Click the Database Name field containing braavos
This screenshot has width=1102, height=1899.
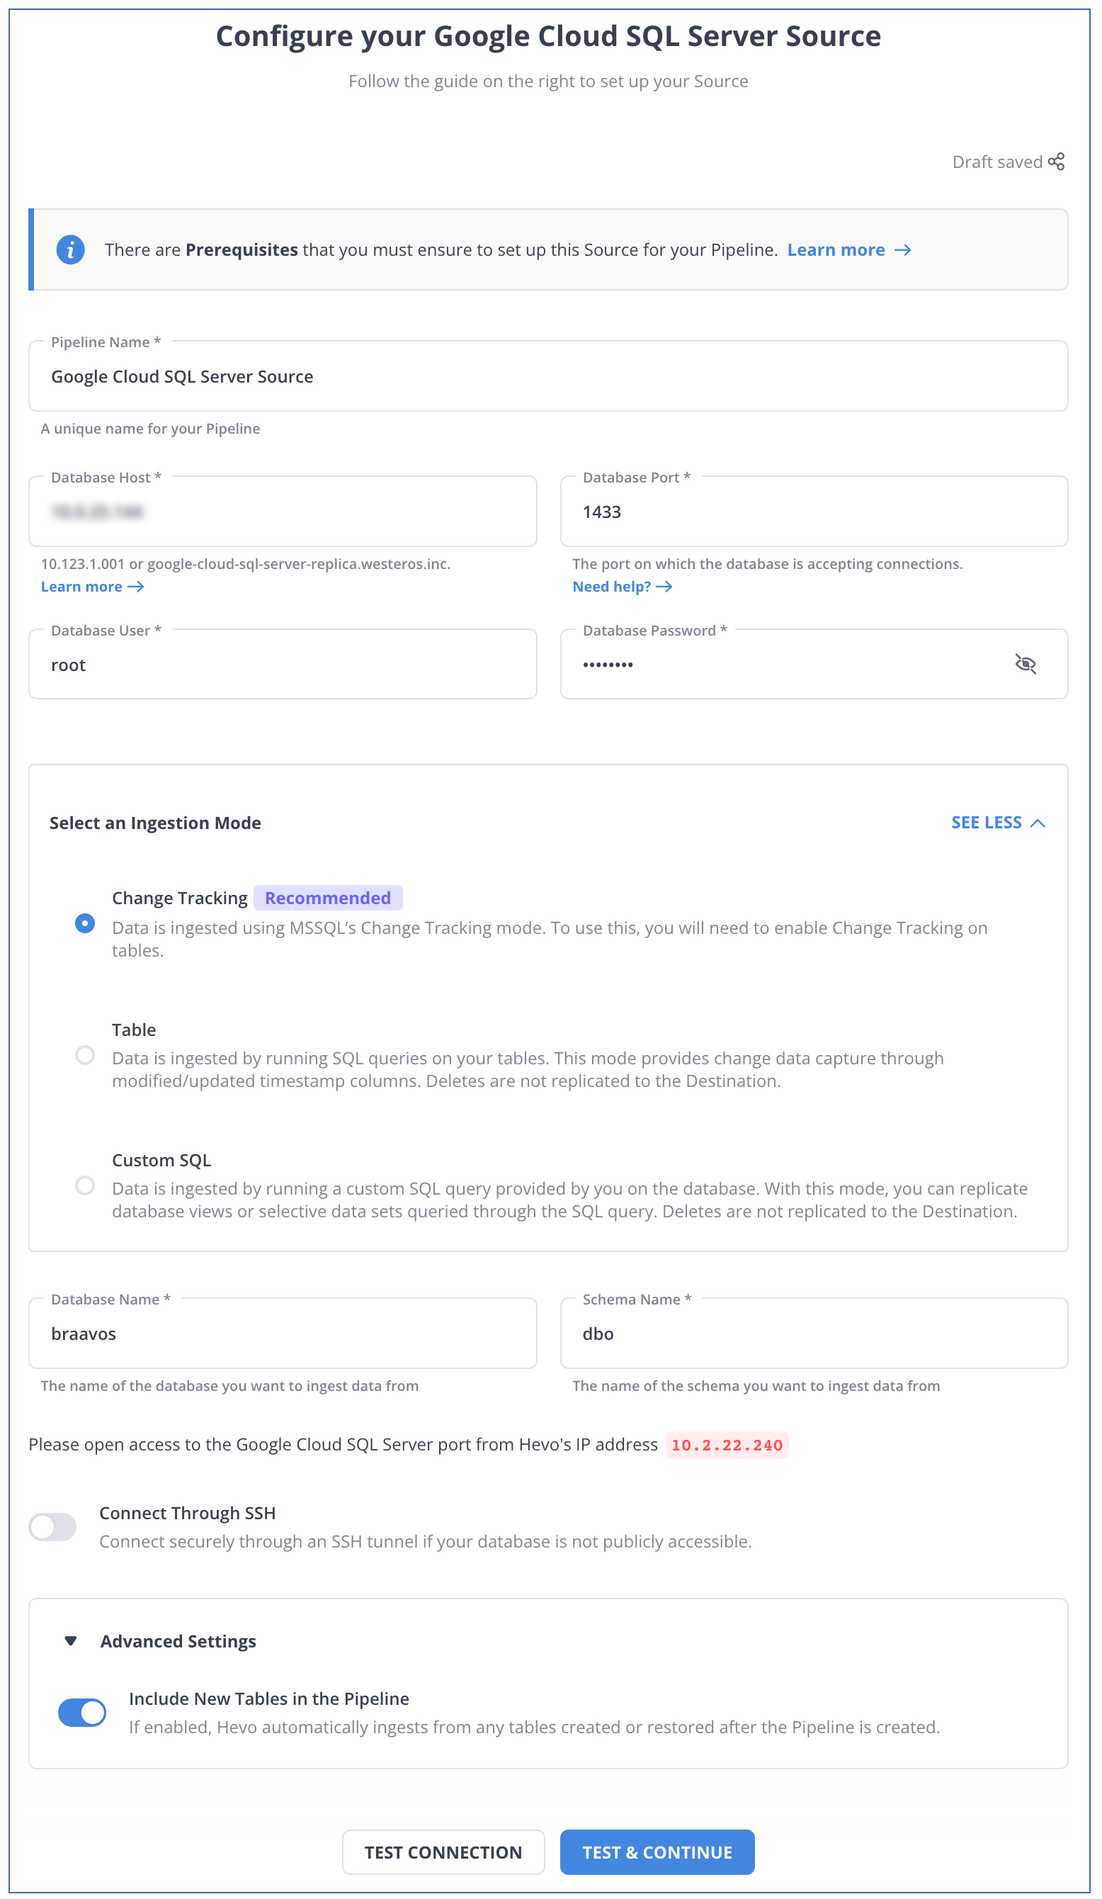pos(283,1333)
